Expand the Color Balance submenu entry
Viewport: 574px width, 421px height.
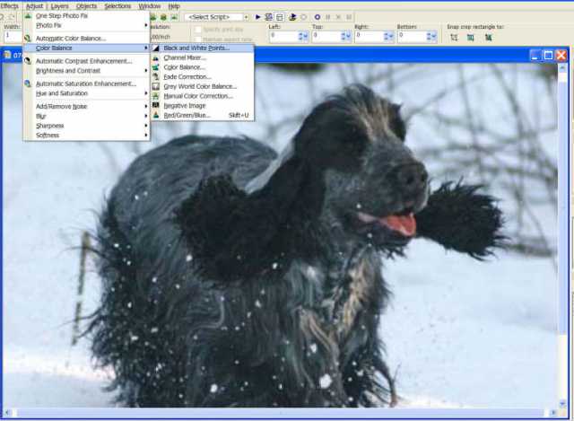click(86, 48)
